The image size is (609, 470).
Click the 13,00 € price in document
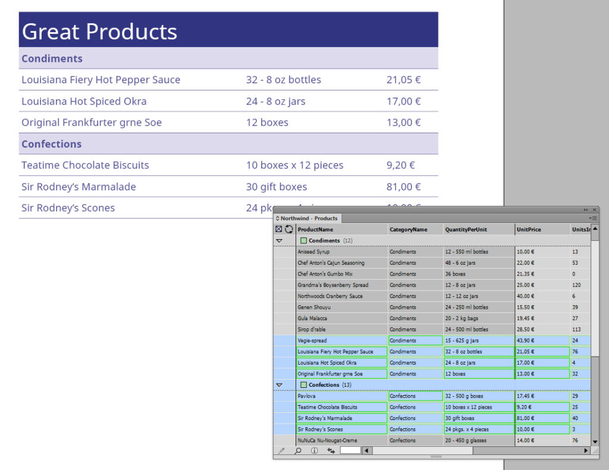pos(404,123)
